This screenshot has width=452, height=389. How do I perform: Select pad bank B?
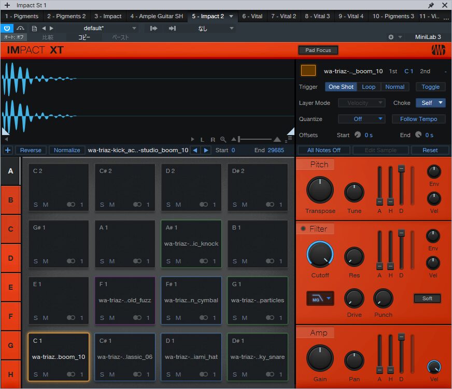click(10, 200)
